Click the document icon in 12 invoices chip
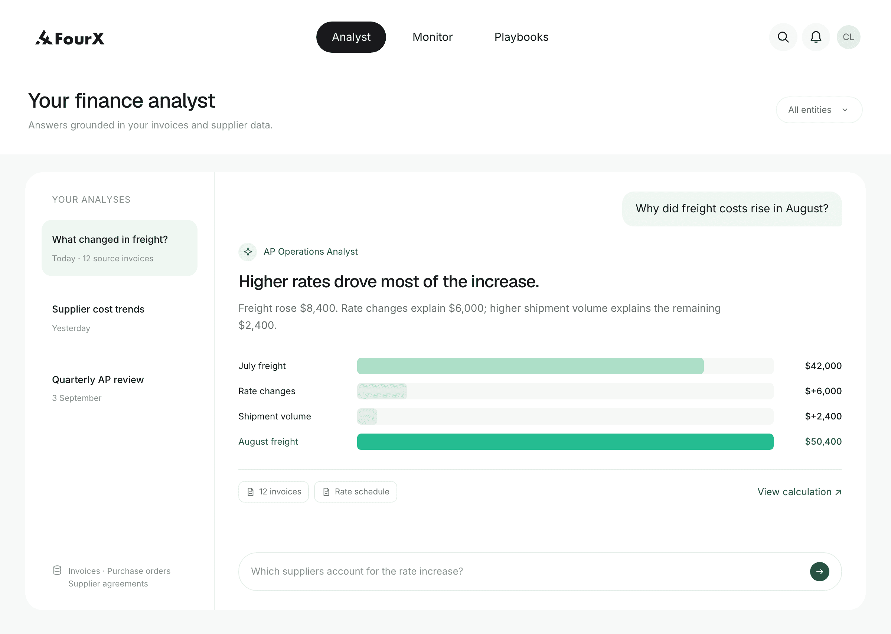The image size is (891, 634). pos(251,492)
